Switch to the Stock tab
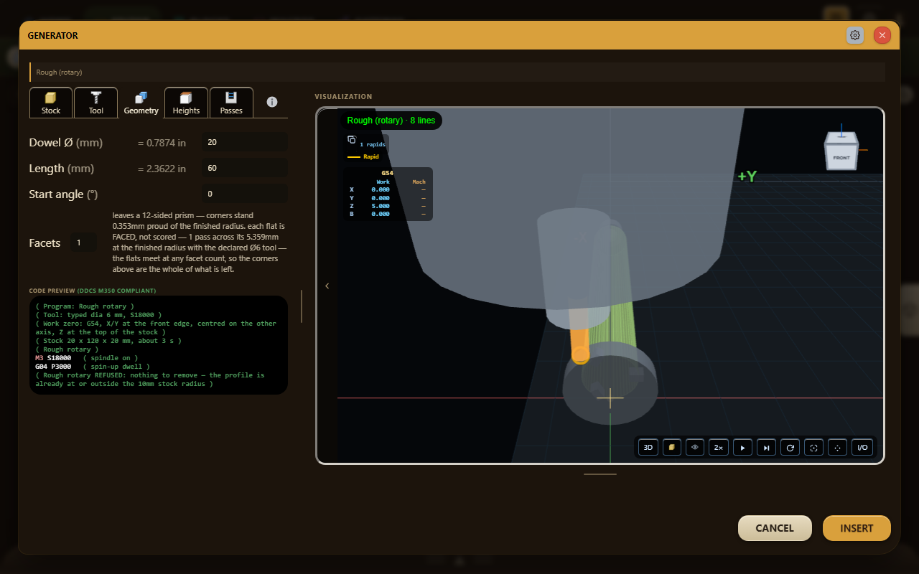 coord(51,103)
